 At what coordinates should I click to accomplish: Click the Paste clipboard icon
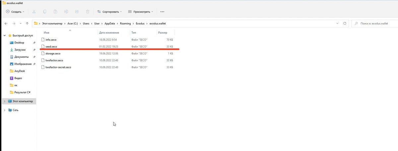(x=55, y=12)
